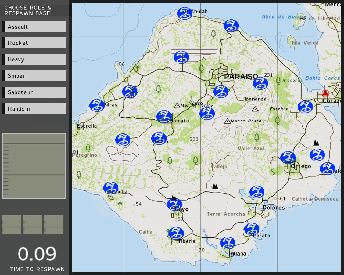Pick the blue flag marker west of Corazon

pos(305,107)
